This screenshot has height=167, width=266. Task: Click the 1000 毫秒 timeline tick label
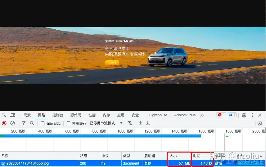coord(125,131)
